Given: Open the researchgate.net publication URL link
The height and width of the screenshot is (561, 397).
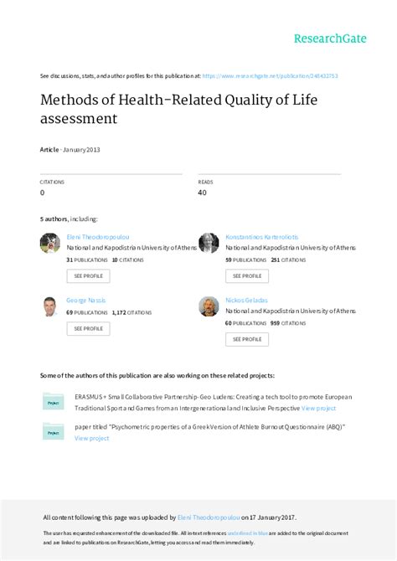Looking at the screenshot, I should (x=270, y=76).
